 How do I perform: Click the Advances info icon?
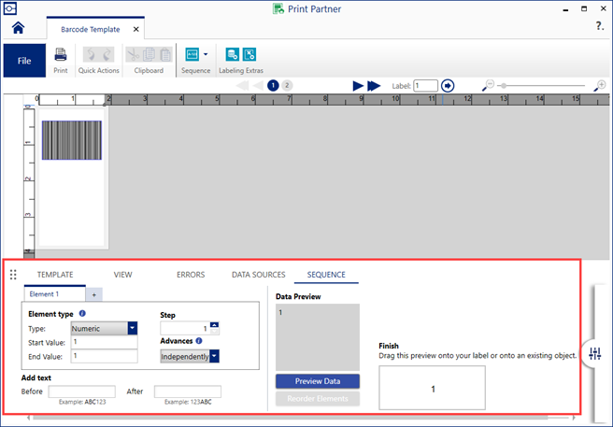pyautogui.click(x=199, y=341)
